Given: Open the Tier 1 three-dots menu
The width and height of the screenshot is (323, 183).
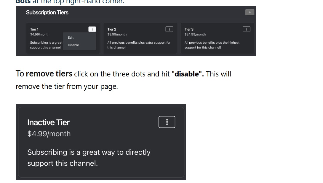Looking at the screenshot, I should [x=92, y=29].
